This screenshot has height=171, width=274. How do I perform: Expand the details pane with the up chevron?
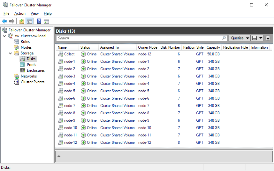[59, 157]
